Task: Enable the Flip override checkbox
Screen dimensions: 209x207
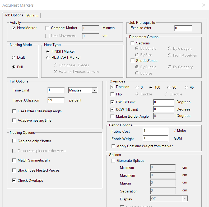Action: [113, 94]
